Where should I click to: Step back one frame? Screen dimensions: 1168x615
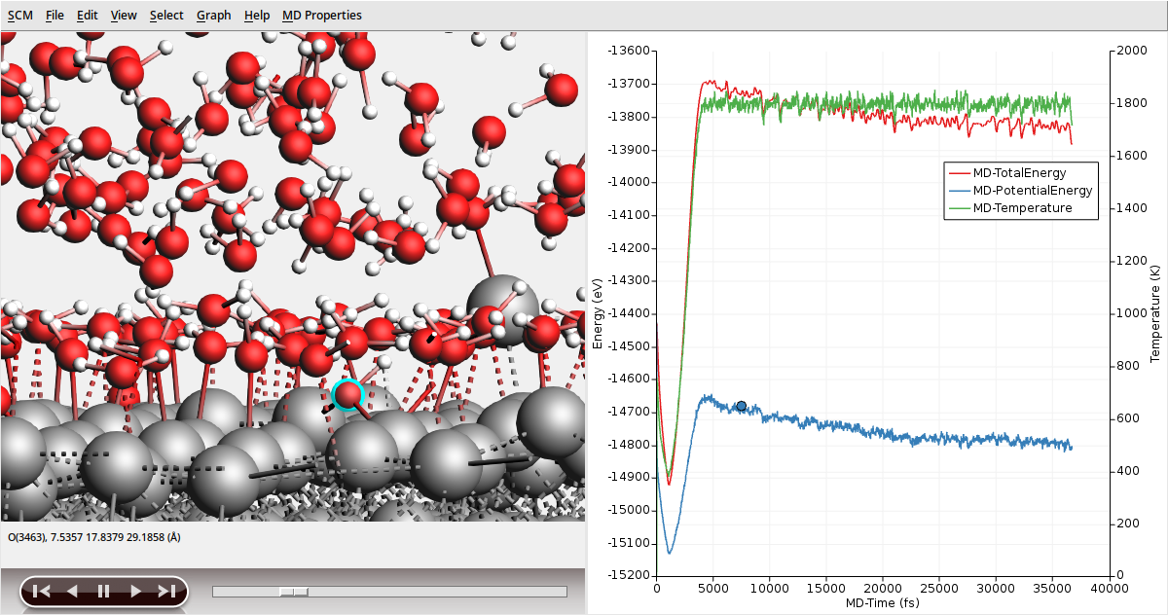[71, 591]
